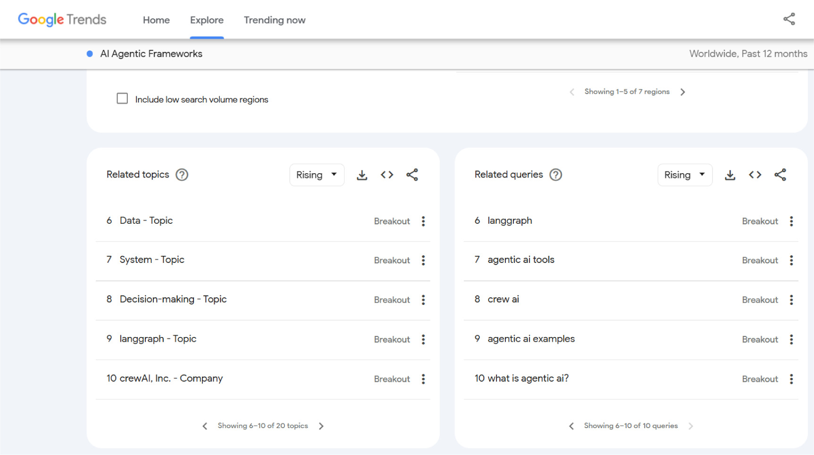Open the Data - Topic result

[146, 220]
